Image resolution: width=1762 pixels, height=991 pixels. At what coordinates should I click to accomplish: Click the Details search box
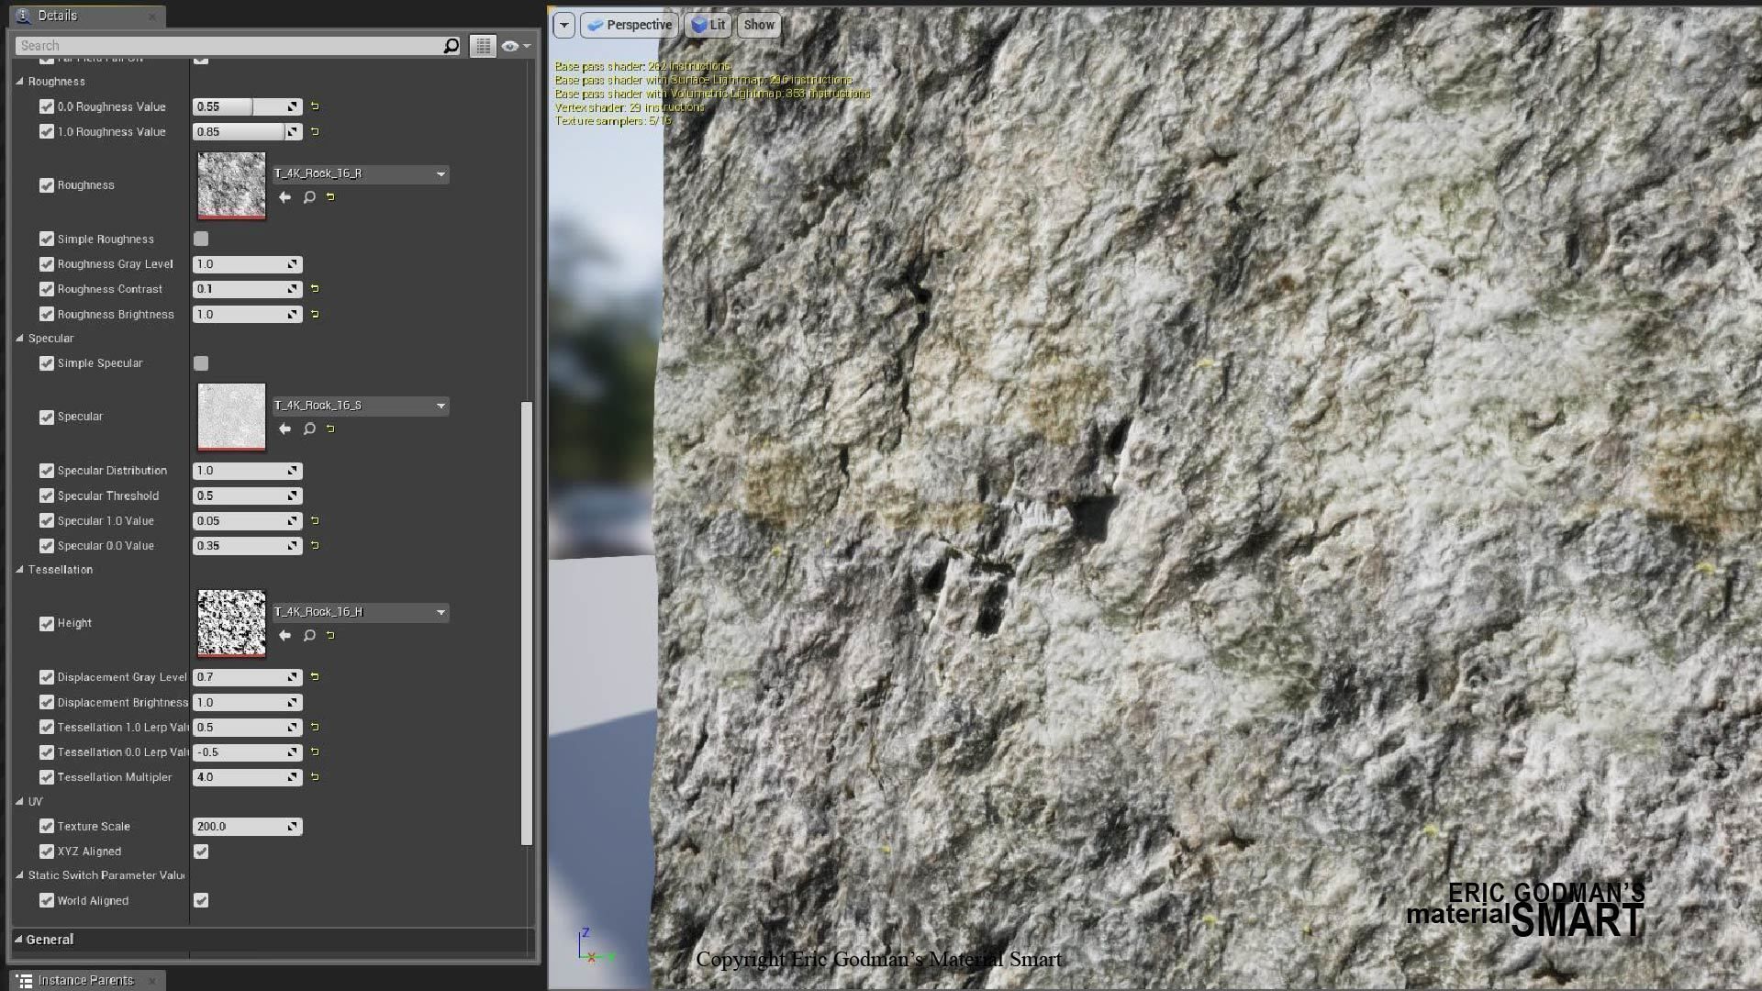click(238, 46)
